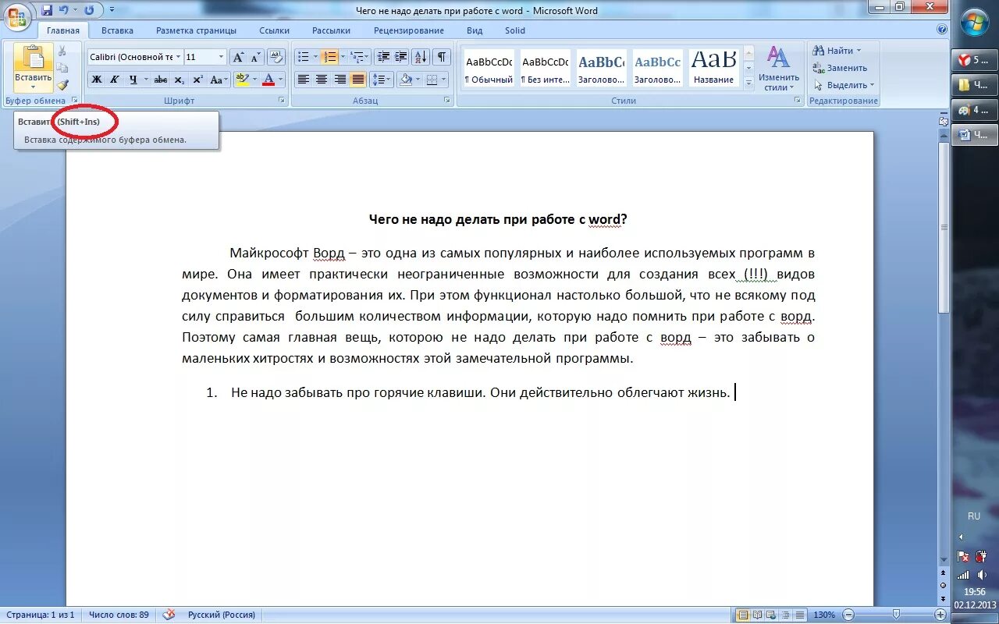
Task: Increase paragraph indent
Action: point(400,57)
